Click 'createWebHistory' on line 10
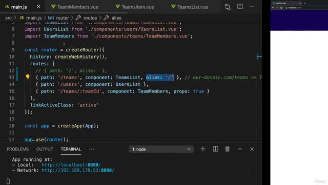This screenshot has height=185, width=328. point(77,57)
